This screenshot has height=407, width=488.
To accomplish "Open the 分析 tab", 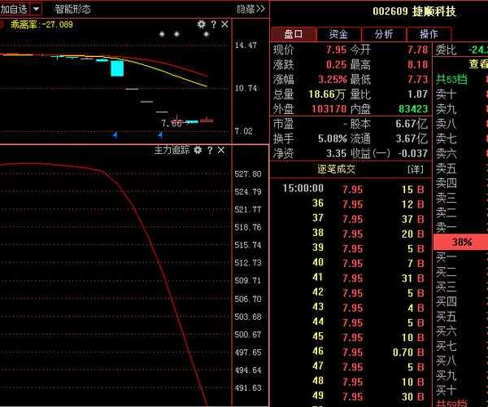I will pos(383,34).
